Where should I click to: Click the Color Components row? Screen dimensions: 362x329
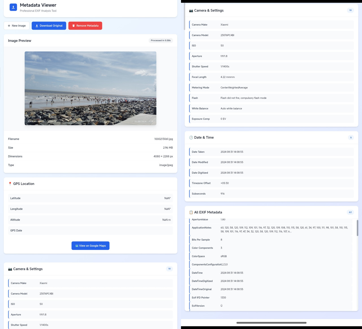click(x=271, y=248)
